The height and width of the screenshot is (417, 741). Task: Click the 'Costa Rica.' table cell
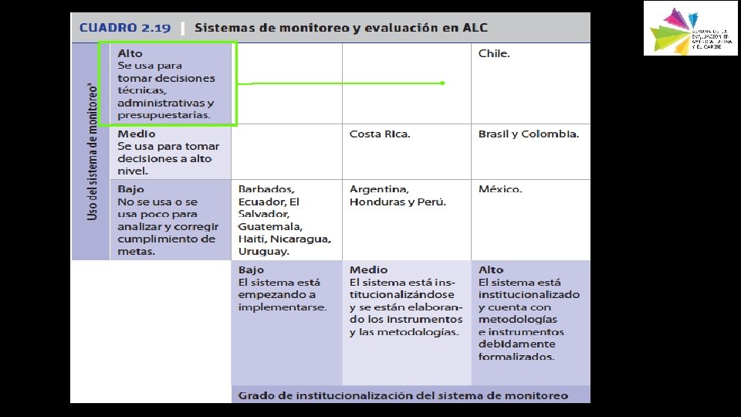(x=407, y=152)
